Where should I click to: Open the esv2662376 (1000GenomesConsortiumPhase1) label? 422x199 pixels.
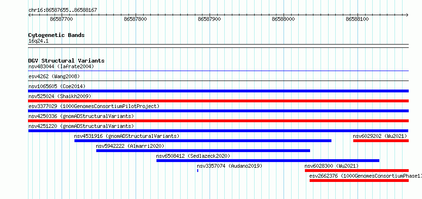[365, 176]
